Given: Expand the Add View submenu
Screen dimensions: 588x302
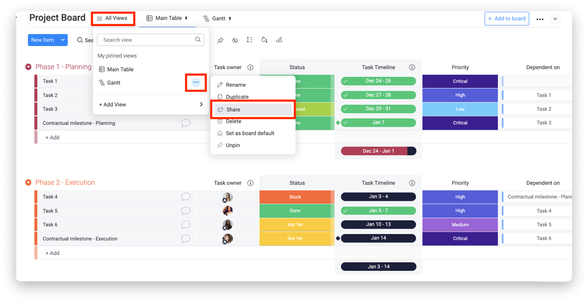Looking at the screenshot, I should tap(151, 104).
